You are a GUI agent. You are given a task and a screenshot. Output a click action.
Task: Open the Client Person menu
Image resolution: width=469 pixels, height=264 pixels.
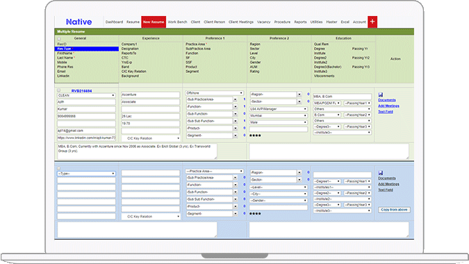coord(214,22)
